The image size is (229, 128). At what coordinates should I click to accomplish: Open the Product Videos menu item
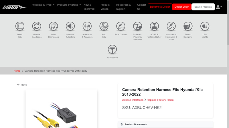click(x=105, y=7)
